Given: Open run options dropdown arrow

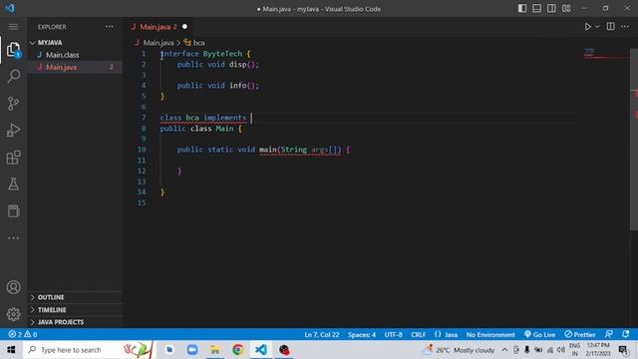Looking at the screenshot, I should coord(597,27).
